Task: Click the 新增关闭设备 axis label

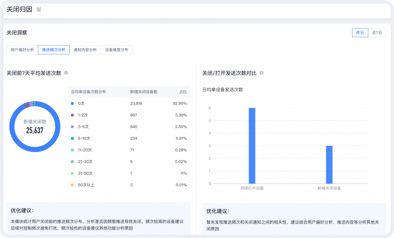Action: (x=329, y=188)
